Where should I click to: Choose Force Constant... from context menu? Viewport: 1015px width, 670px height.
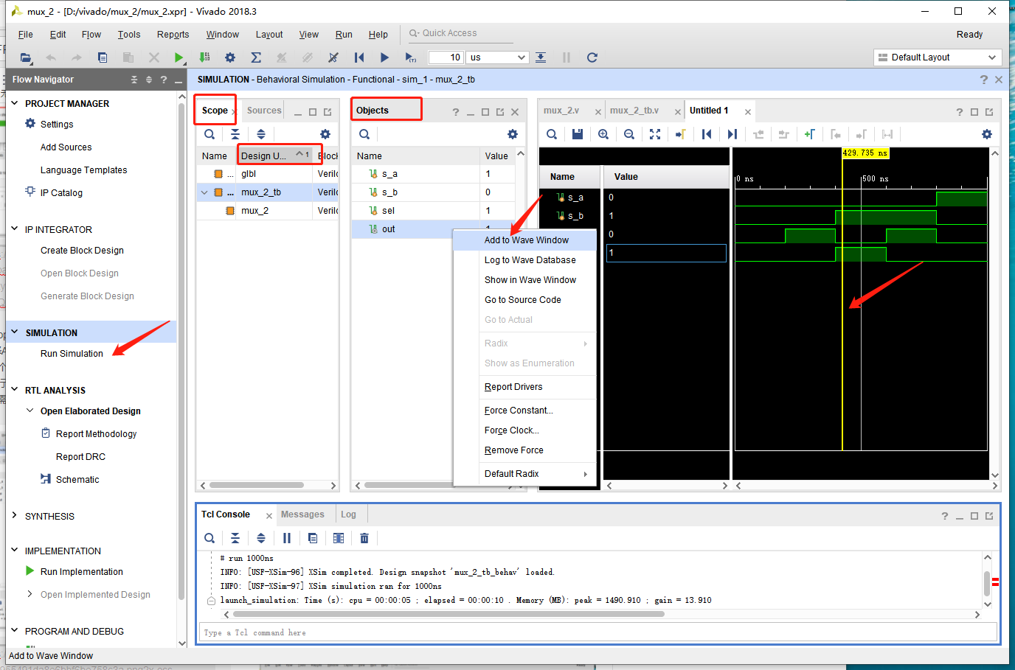coord(524,411)
